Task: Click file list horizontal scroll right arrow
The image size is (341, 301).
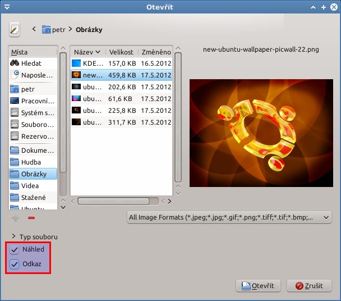Action: pyautogui.click(x=169, y=201)
